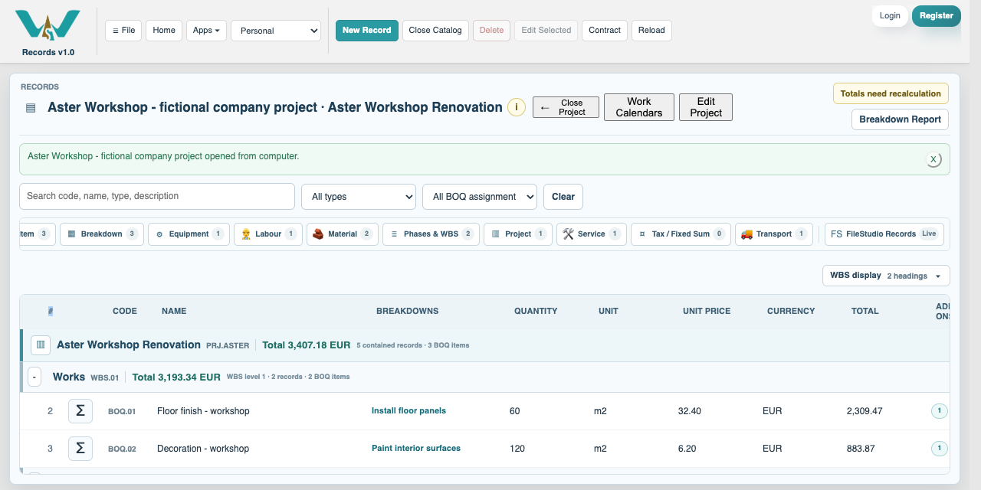Open the Apps dropdown menu

(x=206, y=31)
